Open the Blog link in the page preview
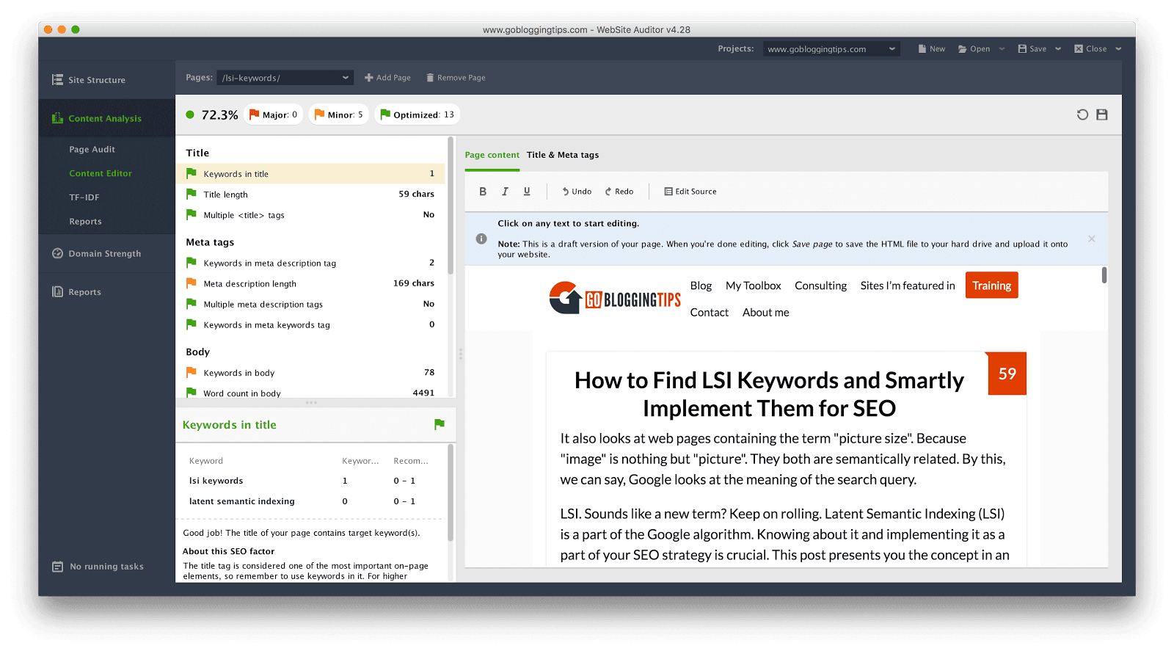 pos(701,286)
